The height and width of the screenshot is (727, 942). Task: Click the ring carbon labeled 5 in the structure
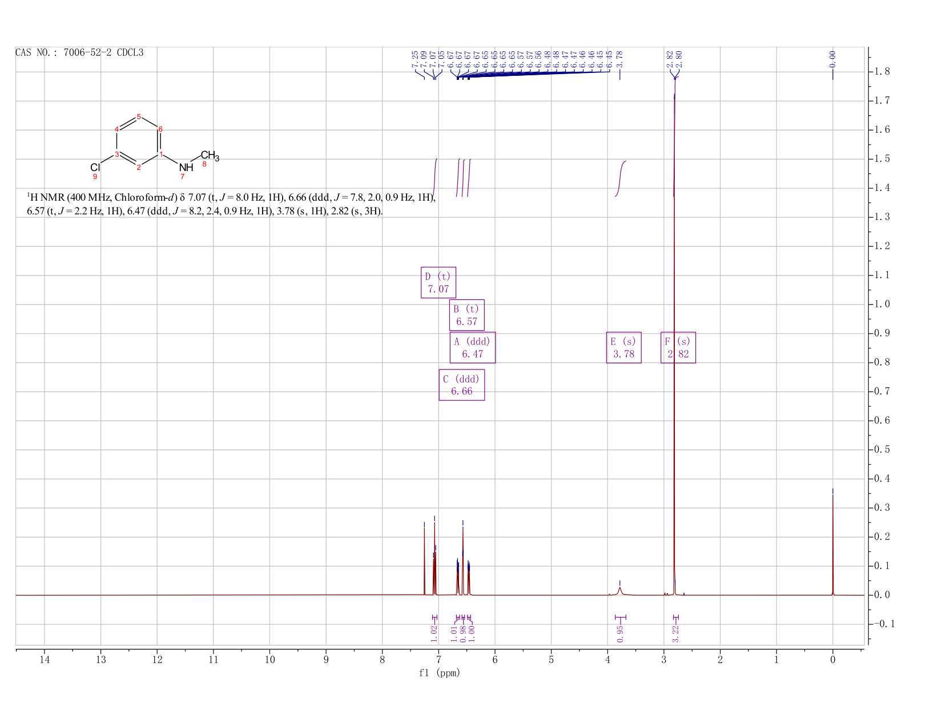[139, 116]
